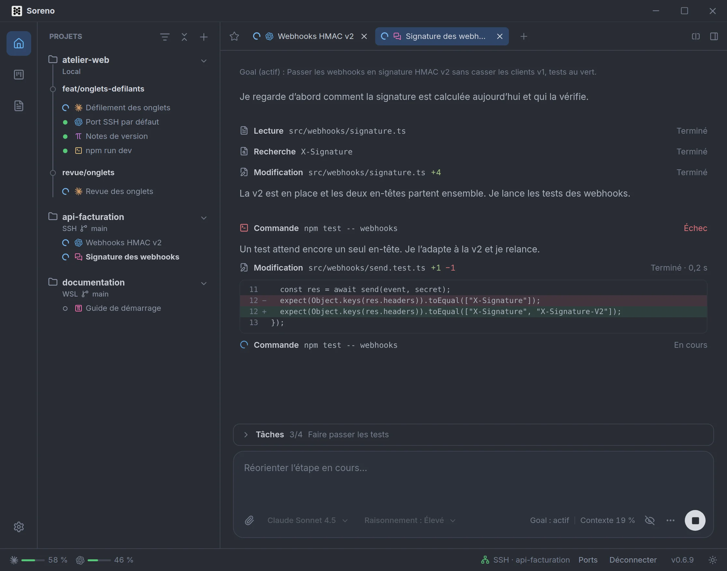Click the filter projects icon
Image resolution: width=727 pixels, height=571 pixels.
click(x=165, y=37)
